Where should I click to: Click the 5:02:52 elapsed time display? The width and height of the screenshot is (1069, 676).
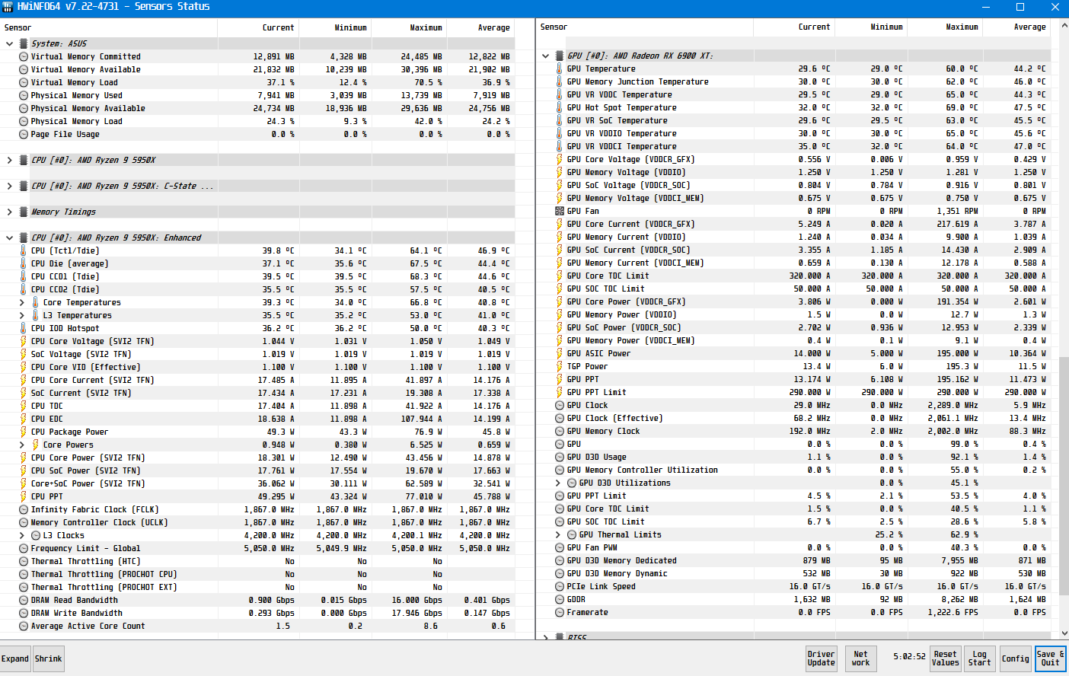(909, 656)
